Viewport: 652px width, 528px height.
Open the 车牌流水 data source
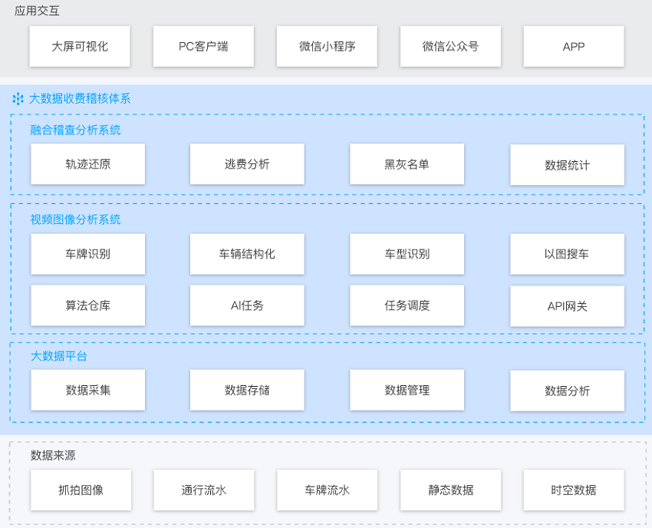pyautogui.click(x=328, y=490)
